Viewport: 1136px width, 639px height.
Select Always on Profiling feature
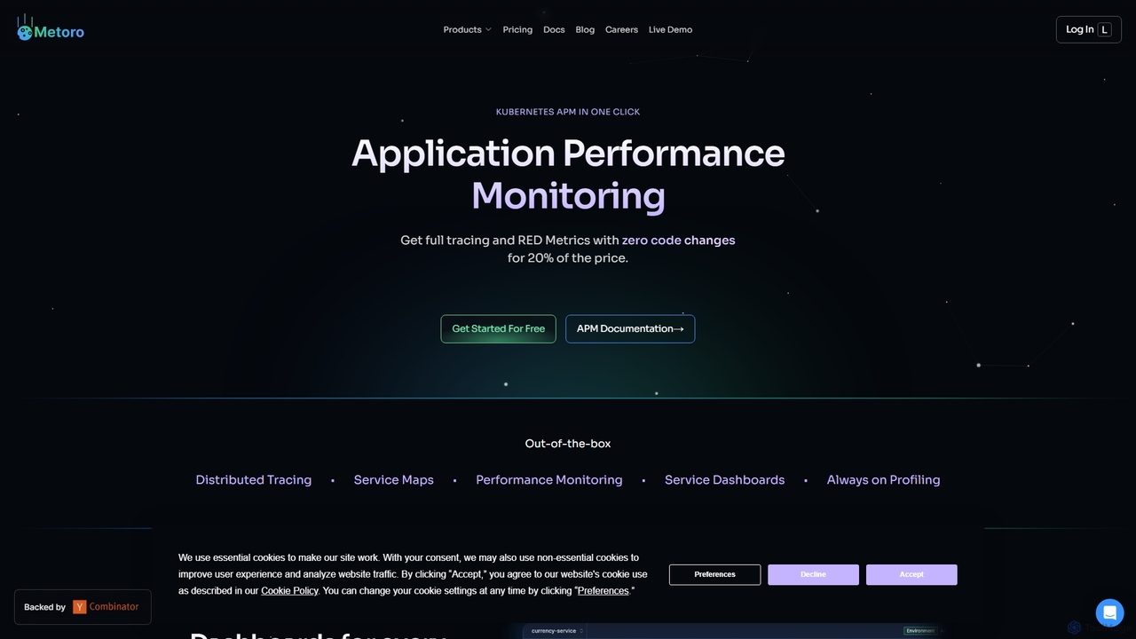[x=883, y=479]
